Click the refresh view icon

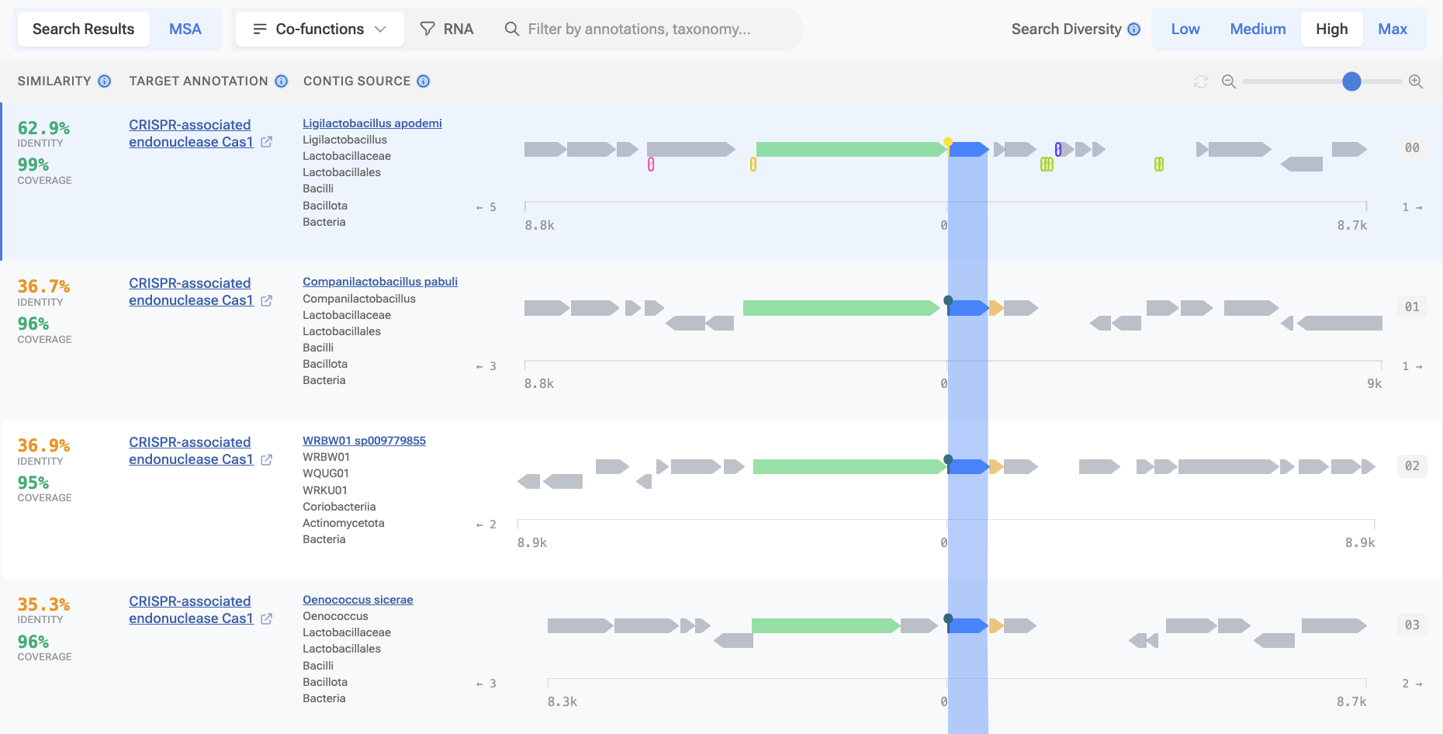point(1201,81)
